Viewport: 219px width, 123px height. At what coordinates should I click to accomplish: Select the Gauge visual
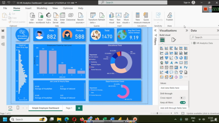coord(176,63)
